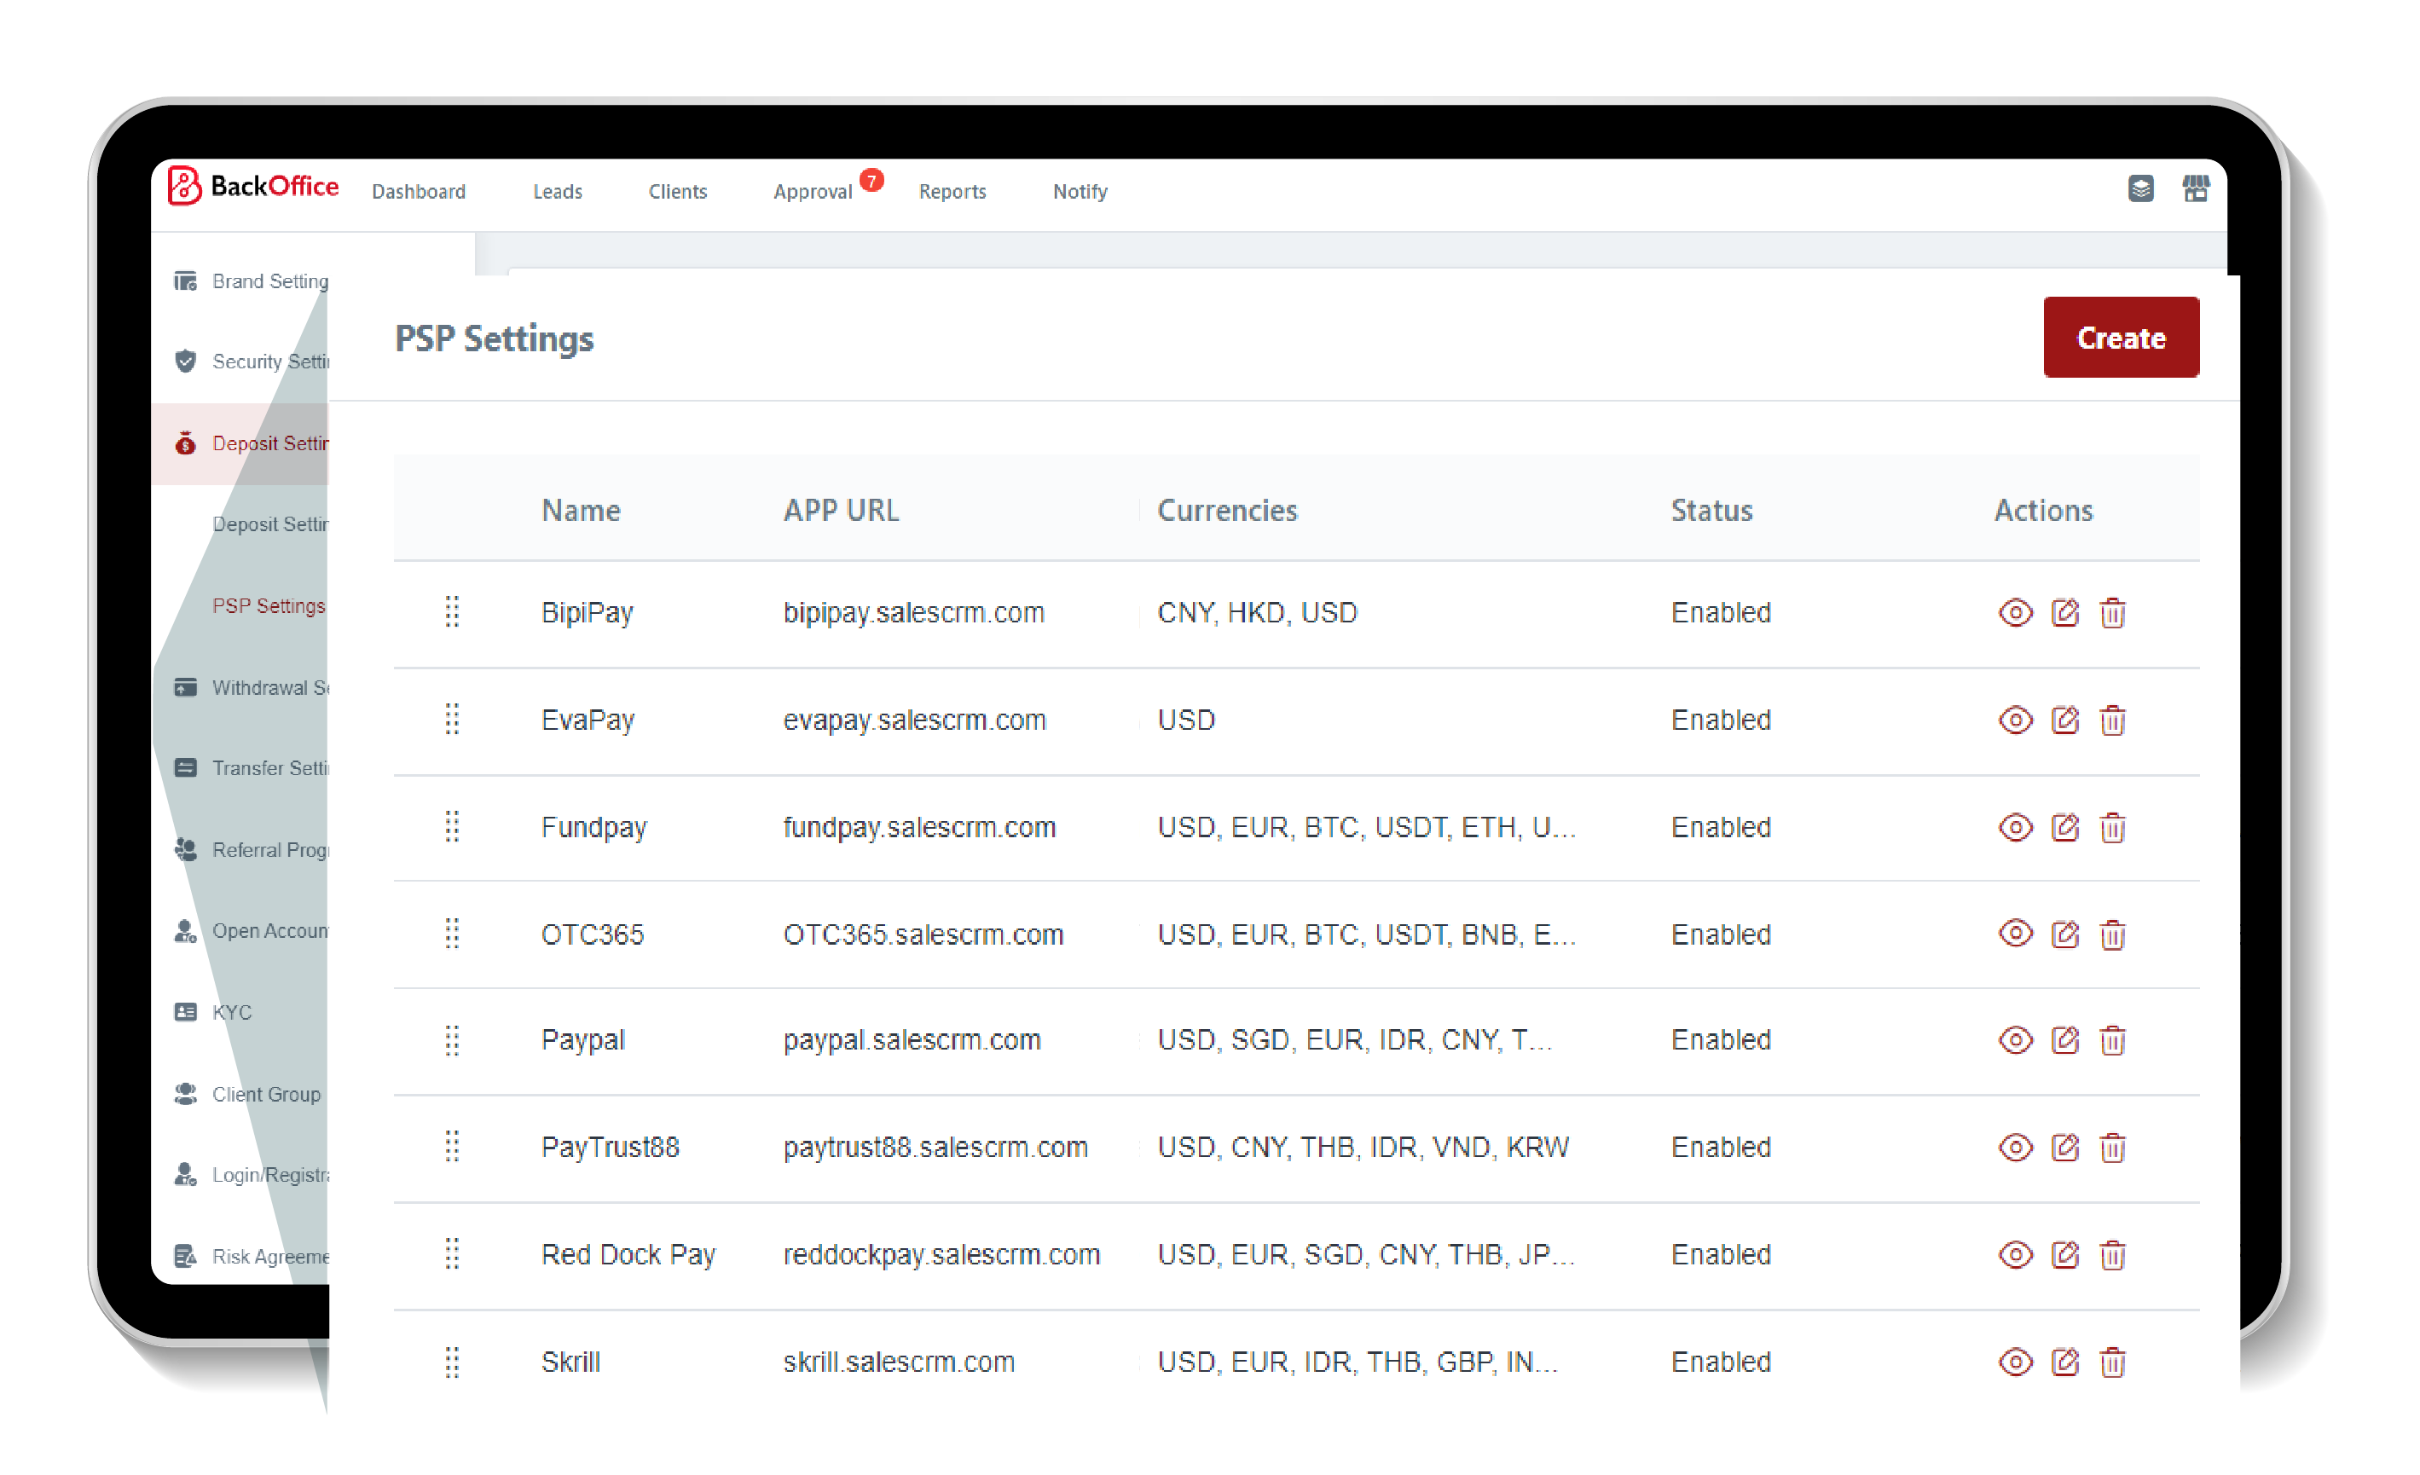
Task: Edit the Paypal PSP entry
Action: pyautogui.click(x=2064, y=1039)
